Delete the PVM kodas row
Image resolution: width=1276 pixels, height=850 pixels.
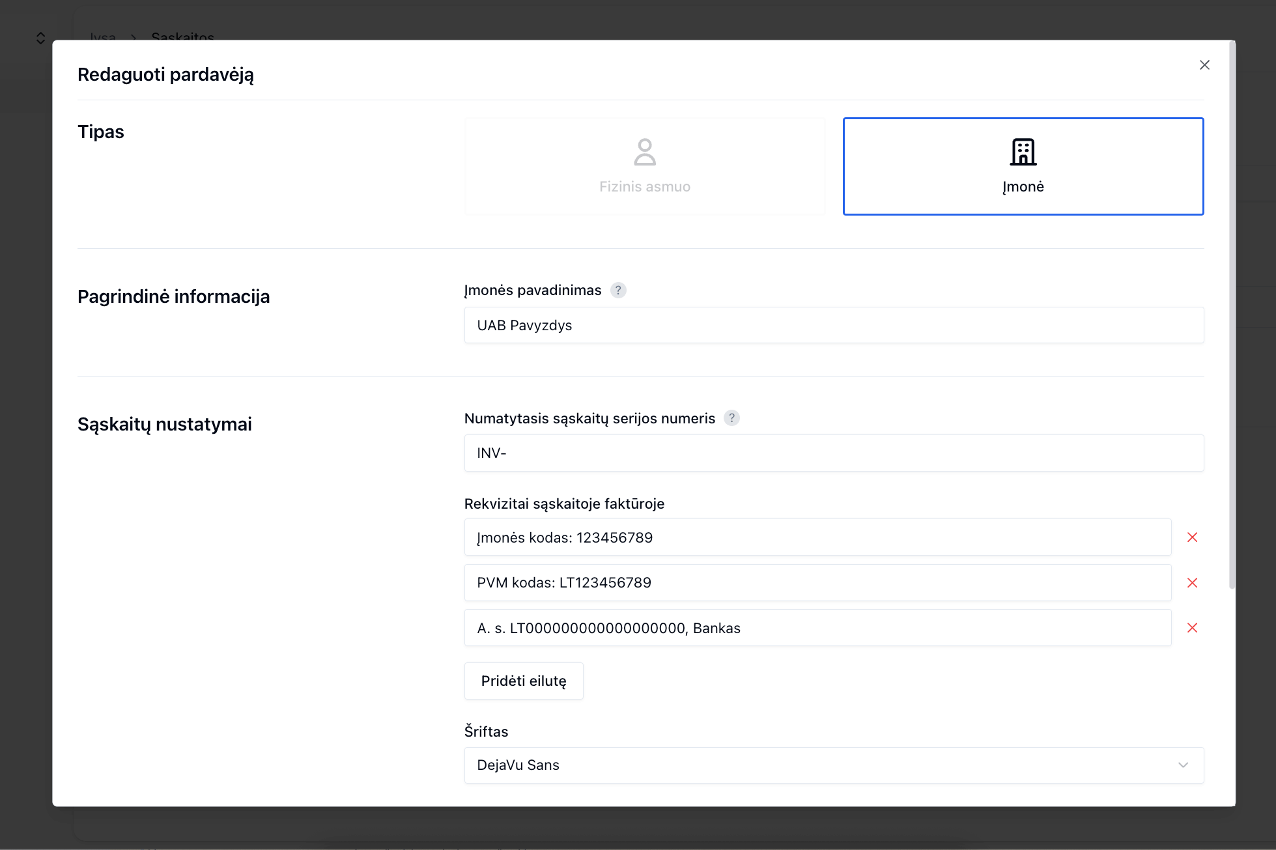tap(1192, 583)
